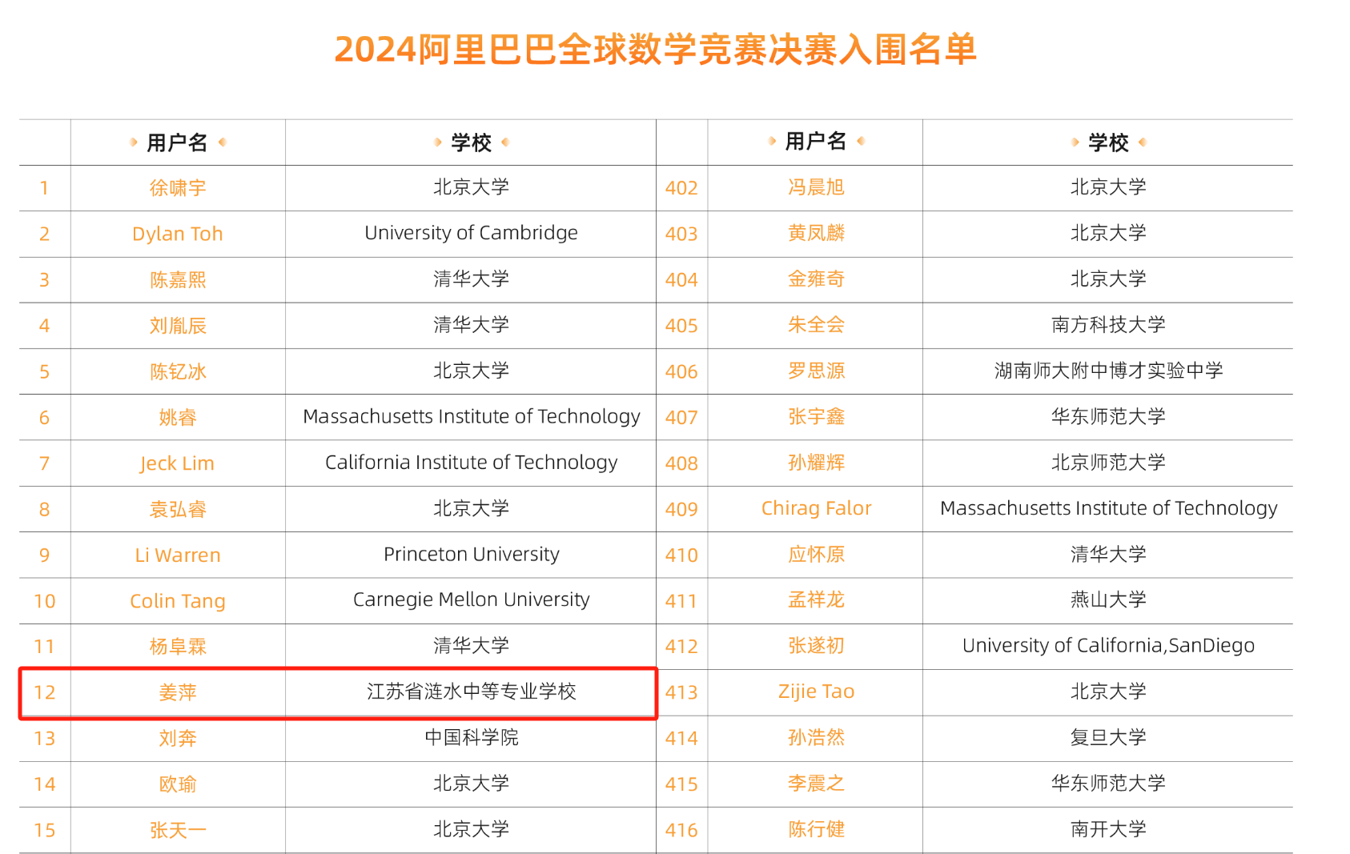Click Massachusetts Institute of Technology in row 409
Screen dimensions: 1350x854
[x=1108, y=508]
